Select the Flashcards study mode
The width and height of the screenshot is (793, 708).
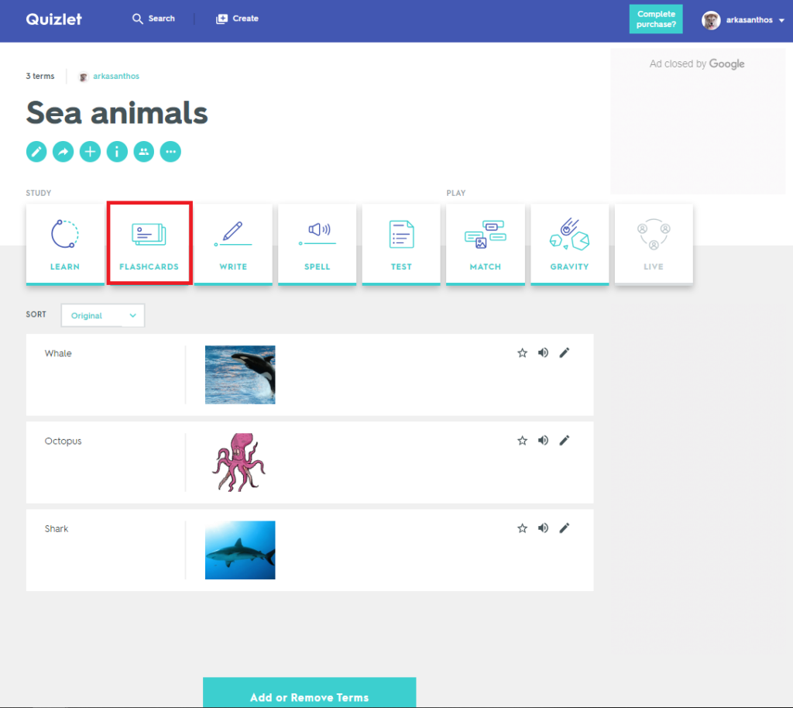point(149,242)
